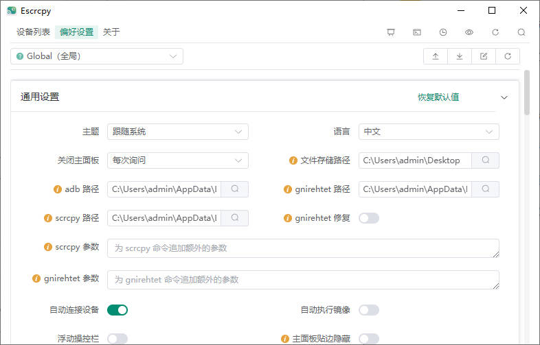Click into the scrcpy 参数 text field
Screen dimensions: 540x345
[302, 248]
